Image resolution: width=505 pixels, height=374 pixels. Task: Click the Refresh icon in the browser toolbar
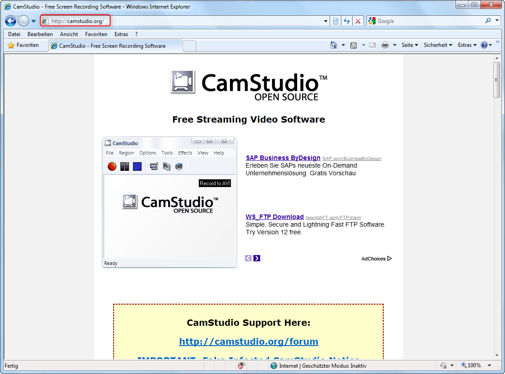347,21
